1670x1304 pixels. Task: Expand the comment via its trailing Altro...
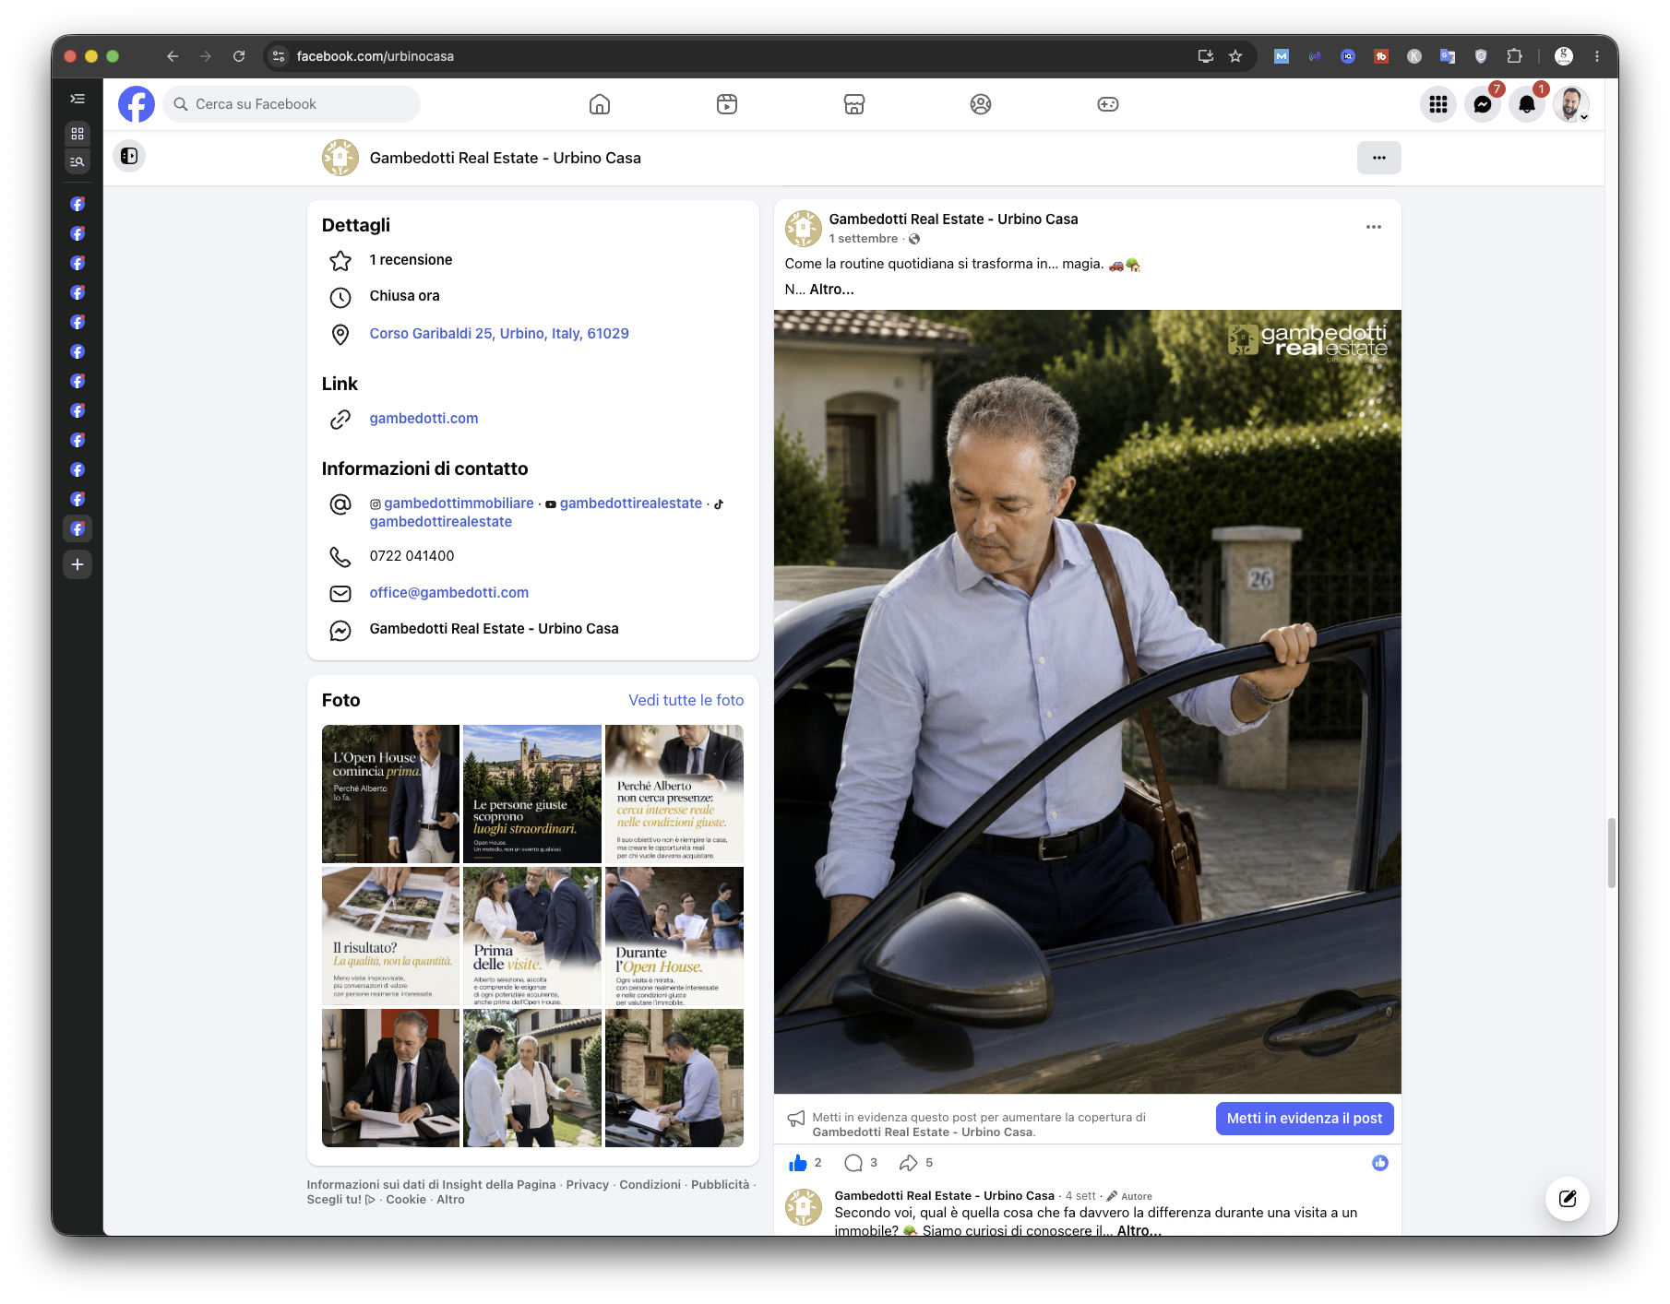pos(1139,1230)
